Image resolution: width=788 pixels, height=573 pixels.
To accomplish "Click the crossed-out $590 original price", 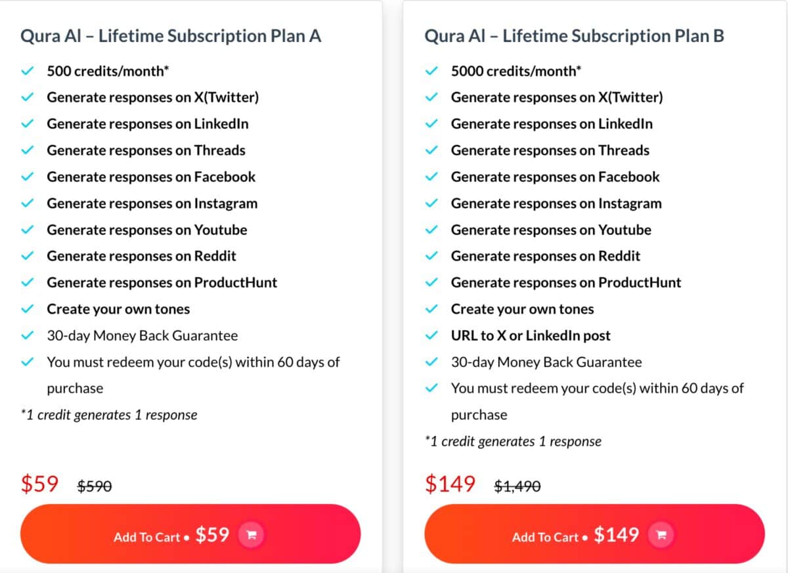I will 95,486.
